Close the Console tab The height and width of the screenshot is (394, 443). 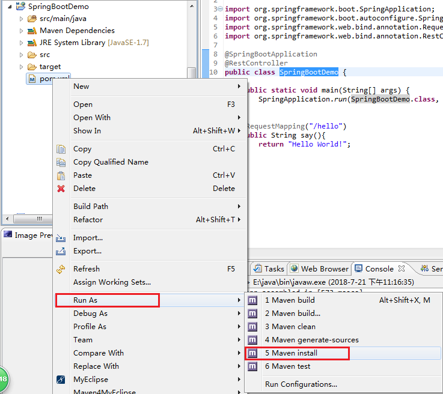[402, 268]
